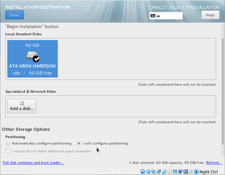Open Full disk summary and boot loader link

[x=33, y=163]
